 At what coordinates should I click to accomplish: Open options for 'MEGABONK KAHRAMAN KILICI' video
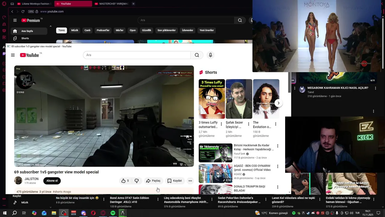click(375, 88)
